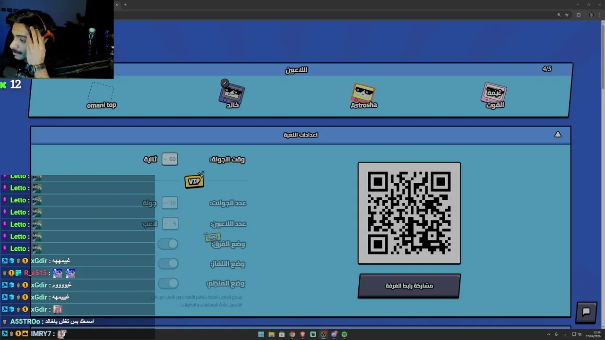Click the Astrosha player name
The width and height of the screenshot is (605, 340).
pos(363,105)
